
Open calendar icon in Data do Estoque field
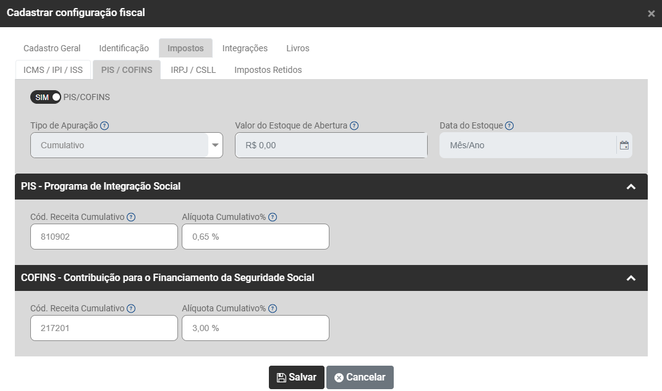coord(624,146)
